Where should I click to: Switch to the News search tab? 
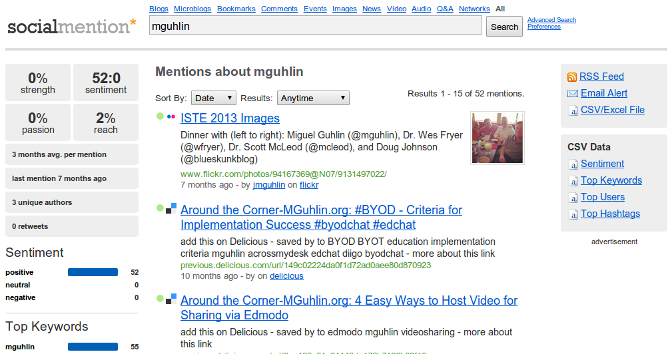[x=372, y=9]
